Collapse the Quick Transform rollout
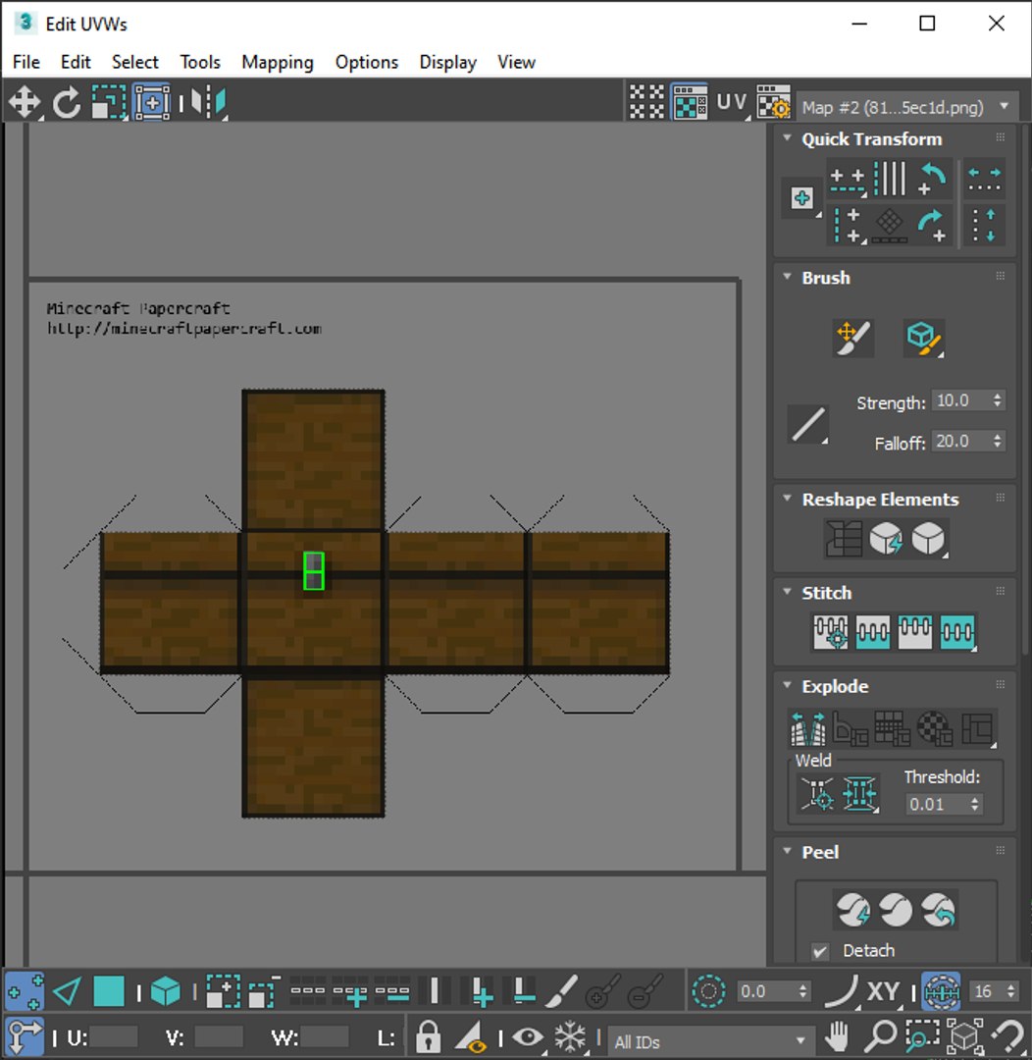Screen dimensions: 1032x1060 787,138
